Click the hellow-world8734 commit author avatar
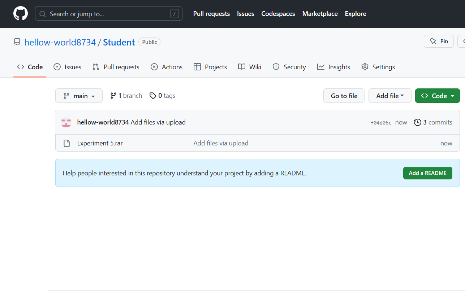 [x=66, y=122]
